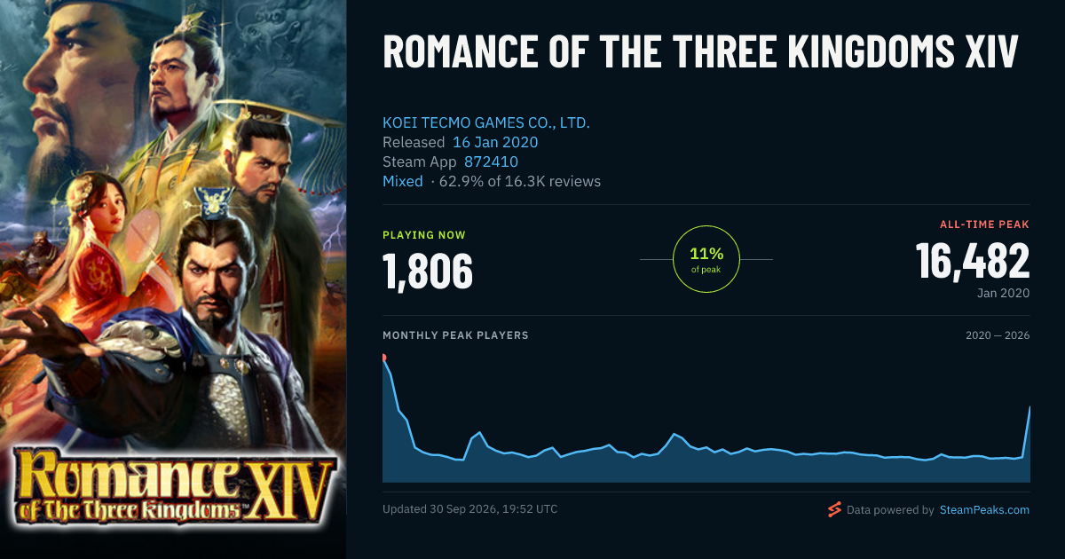This screenshot has width=1065, height=559.
Task: Click the 62.9% of 16.3K reviews text
Action: coord(516,181)
